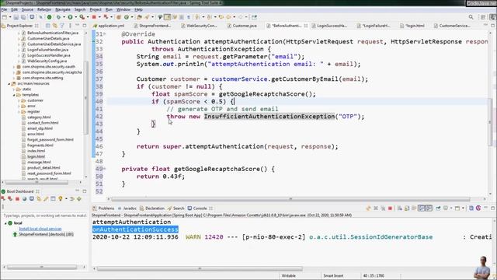Click collapse marker at line 49
This screenshot has width=497, height=280.
[x=105, y=169]
